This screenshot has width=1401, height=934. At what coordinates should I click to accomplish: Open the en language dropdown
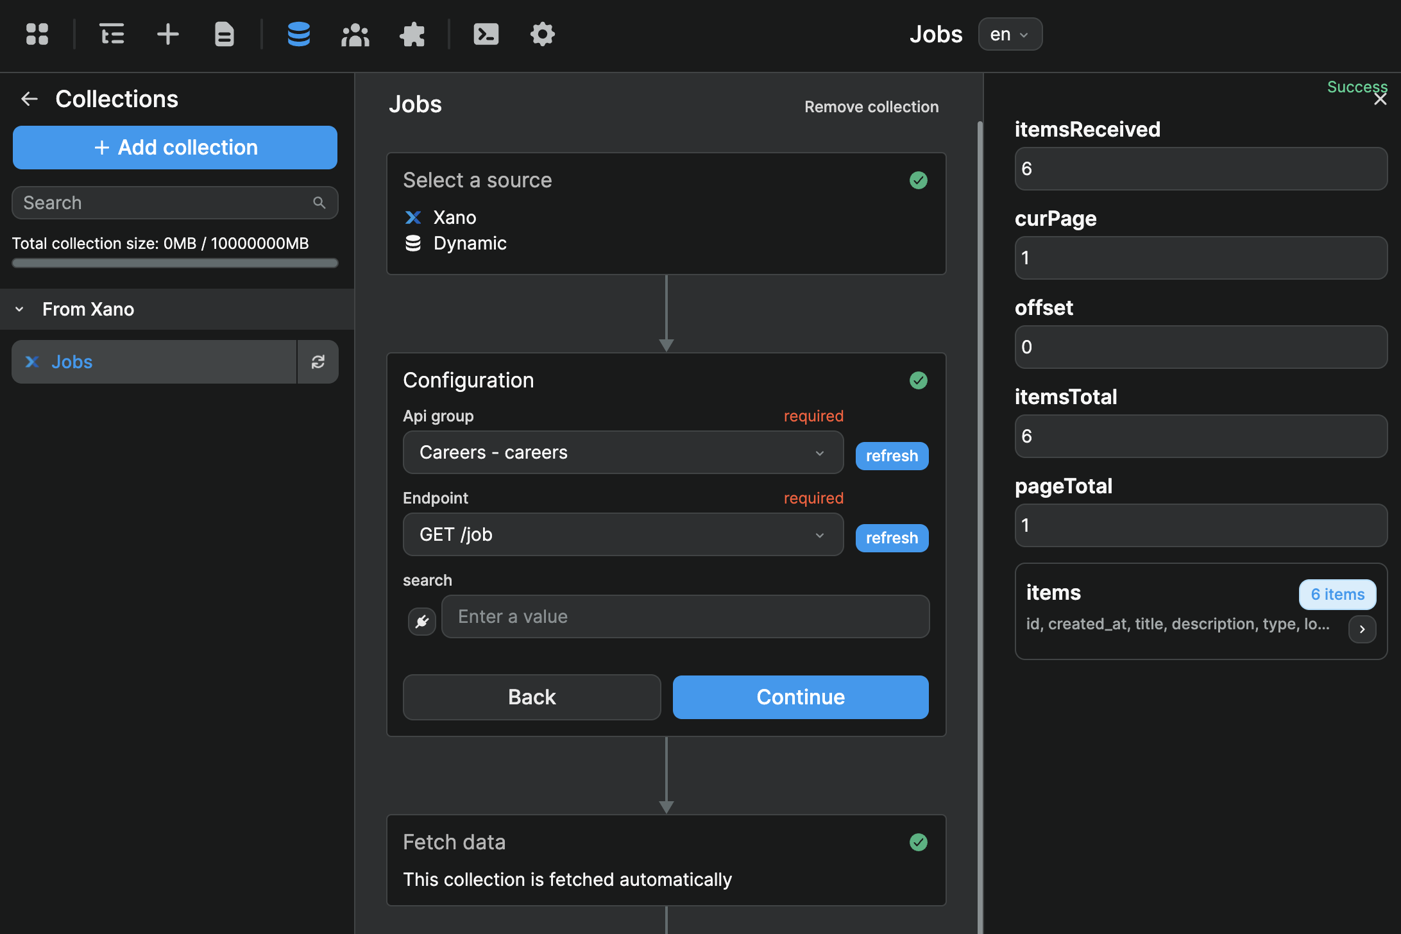point(1010,34)
